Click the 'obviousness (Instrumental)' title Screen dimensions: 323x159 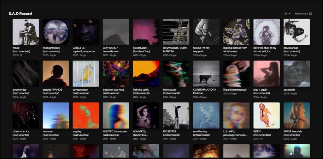tap(292, 50)
